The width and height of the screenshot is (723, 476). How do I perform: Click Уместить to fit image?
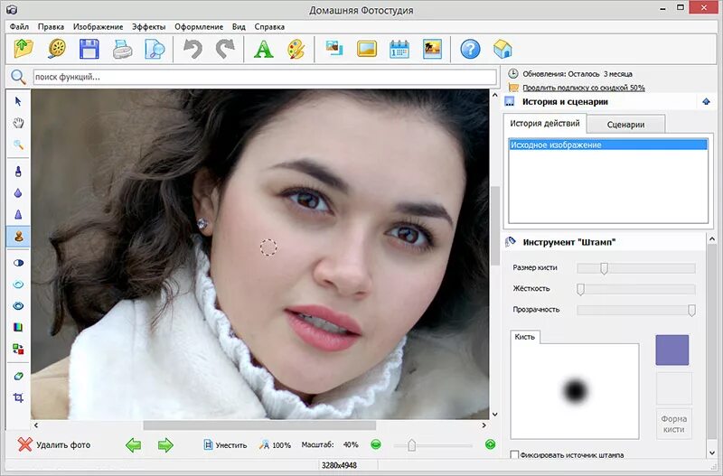pos(225,445)
